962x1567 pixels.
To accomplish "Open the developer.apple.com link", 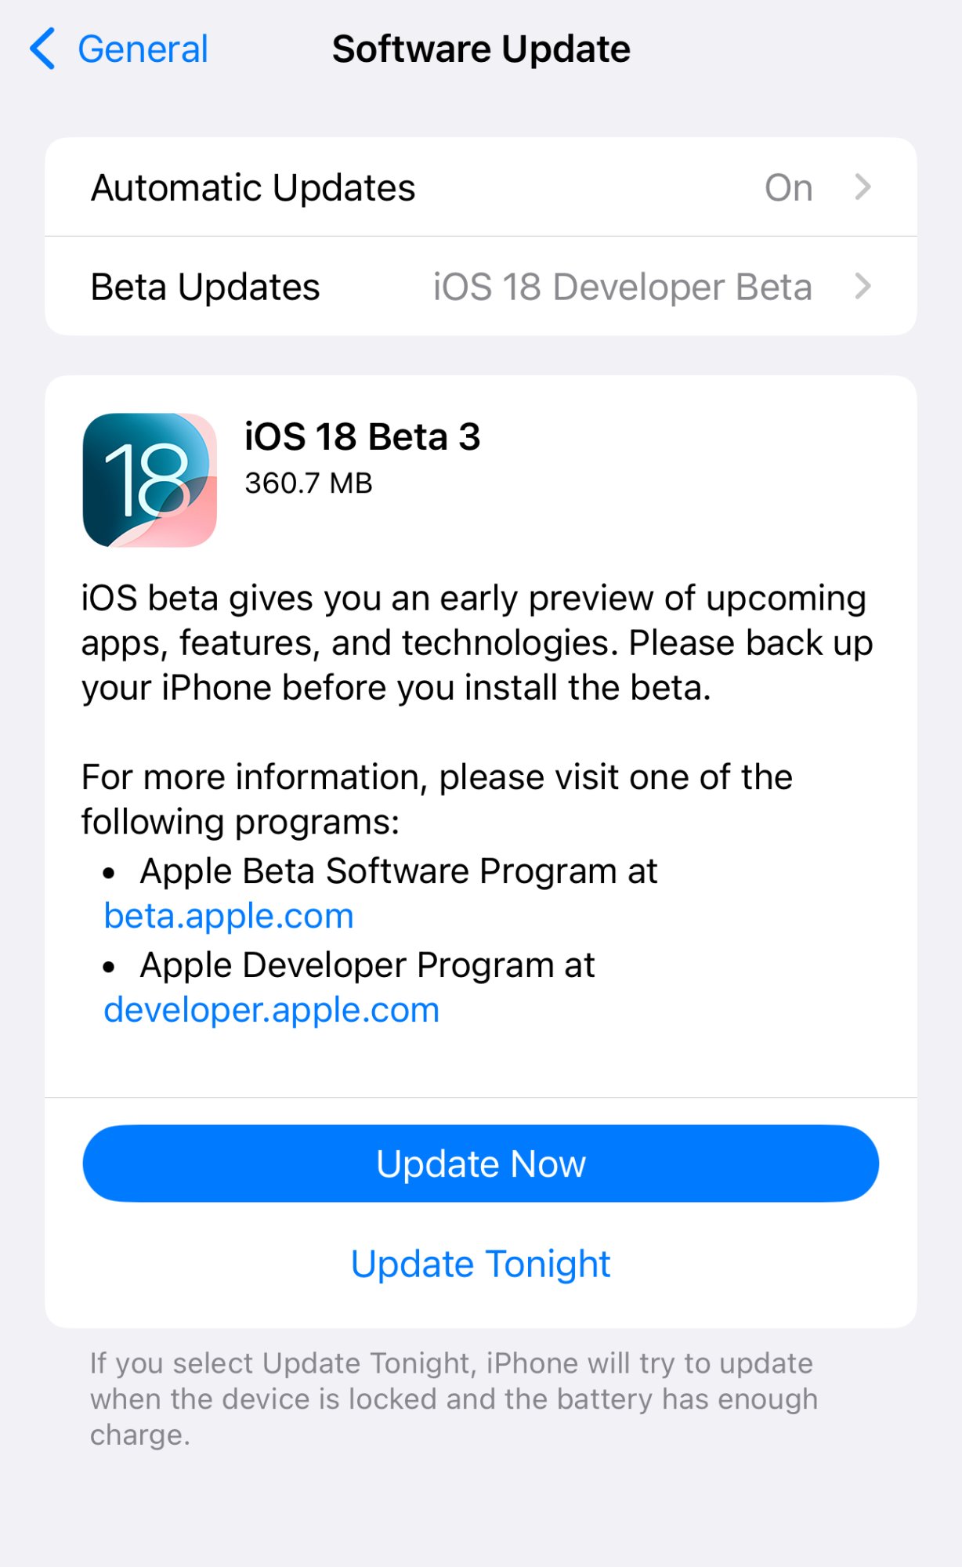I will (272, 1010).
